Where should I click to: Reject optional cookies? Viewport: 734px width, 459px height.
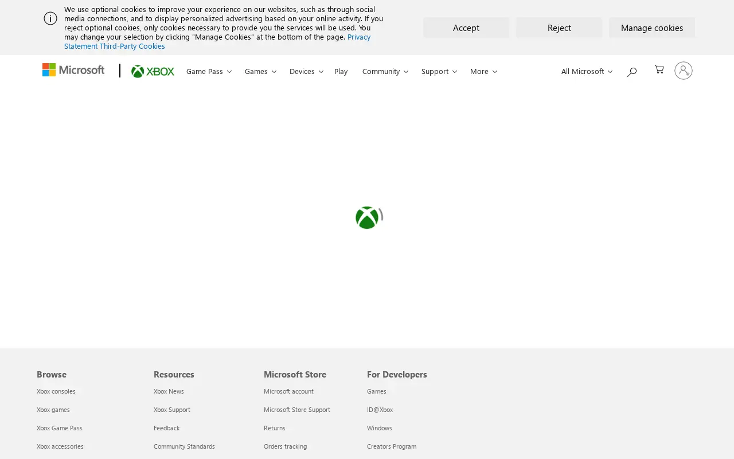point(559,28)
